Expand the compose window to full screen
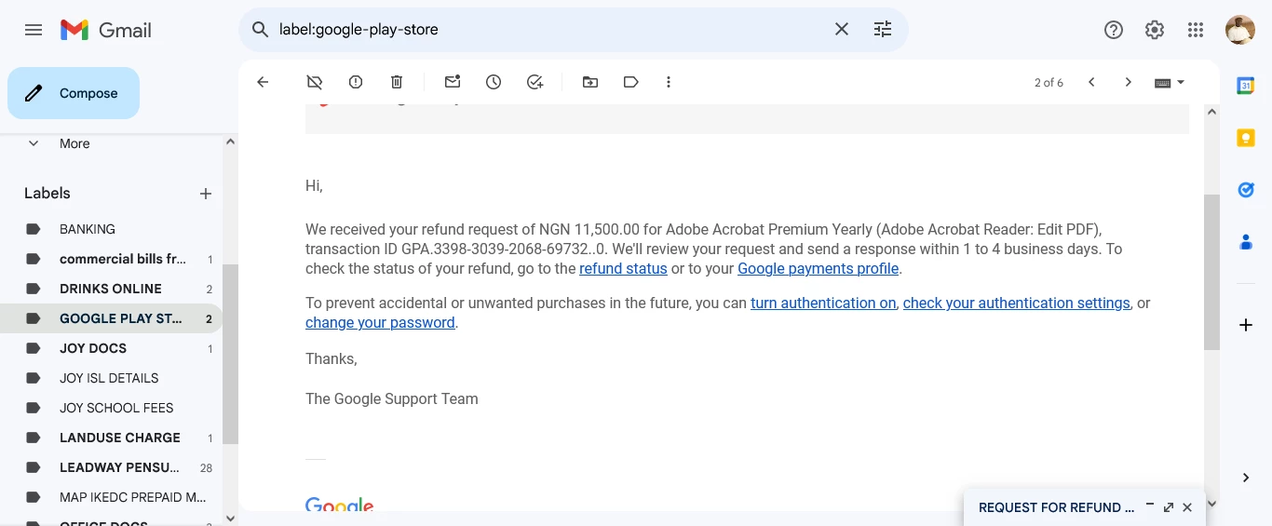 tap(1169, 507)
